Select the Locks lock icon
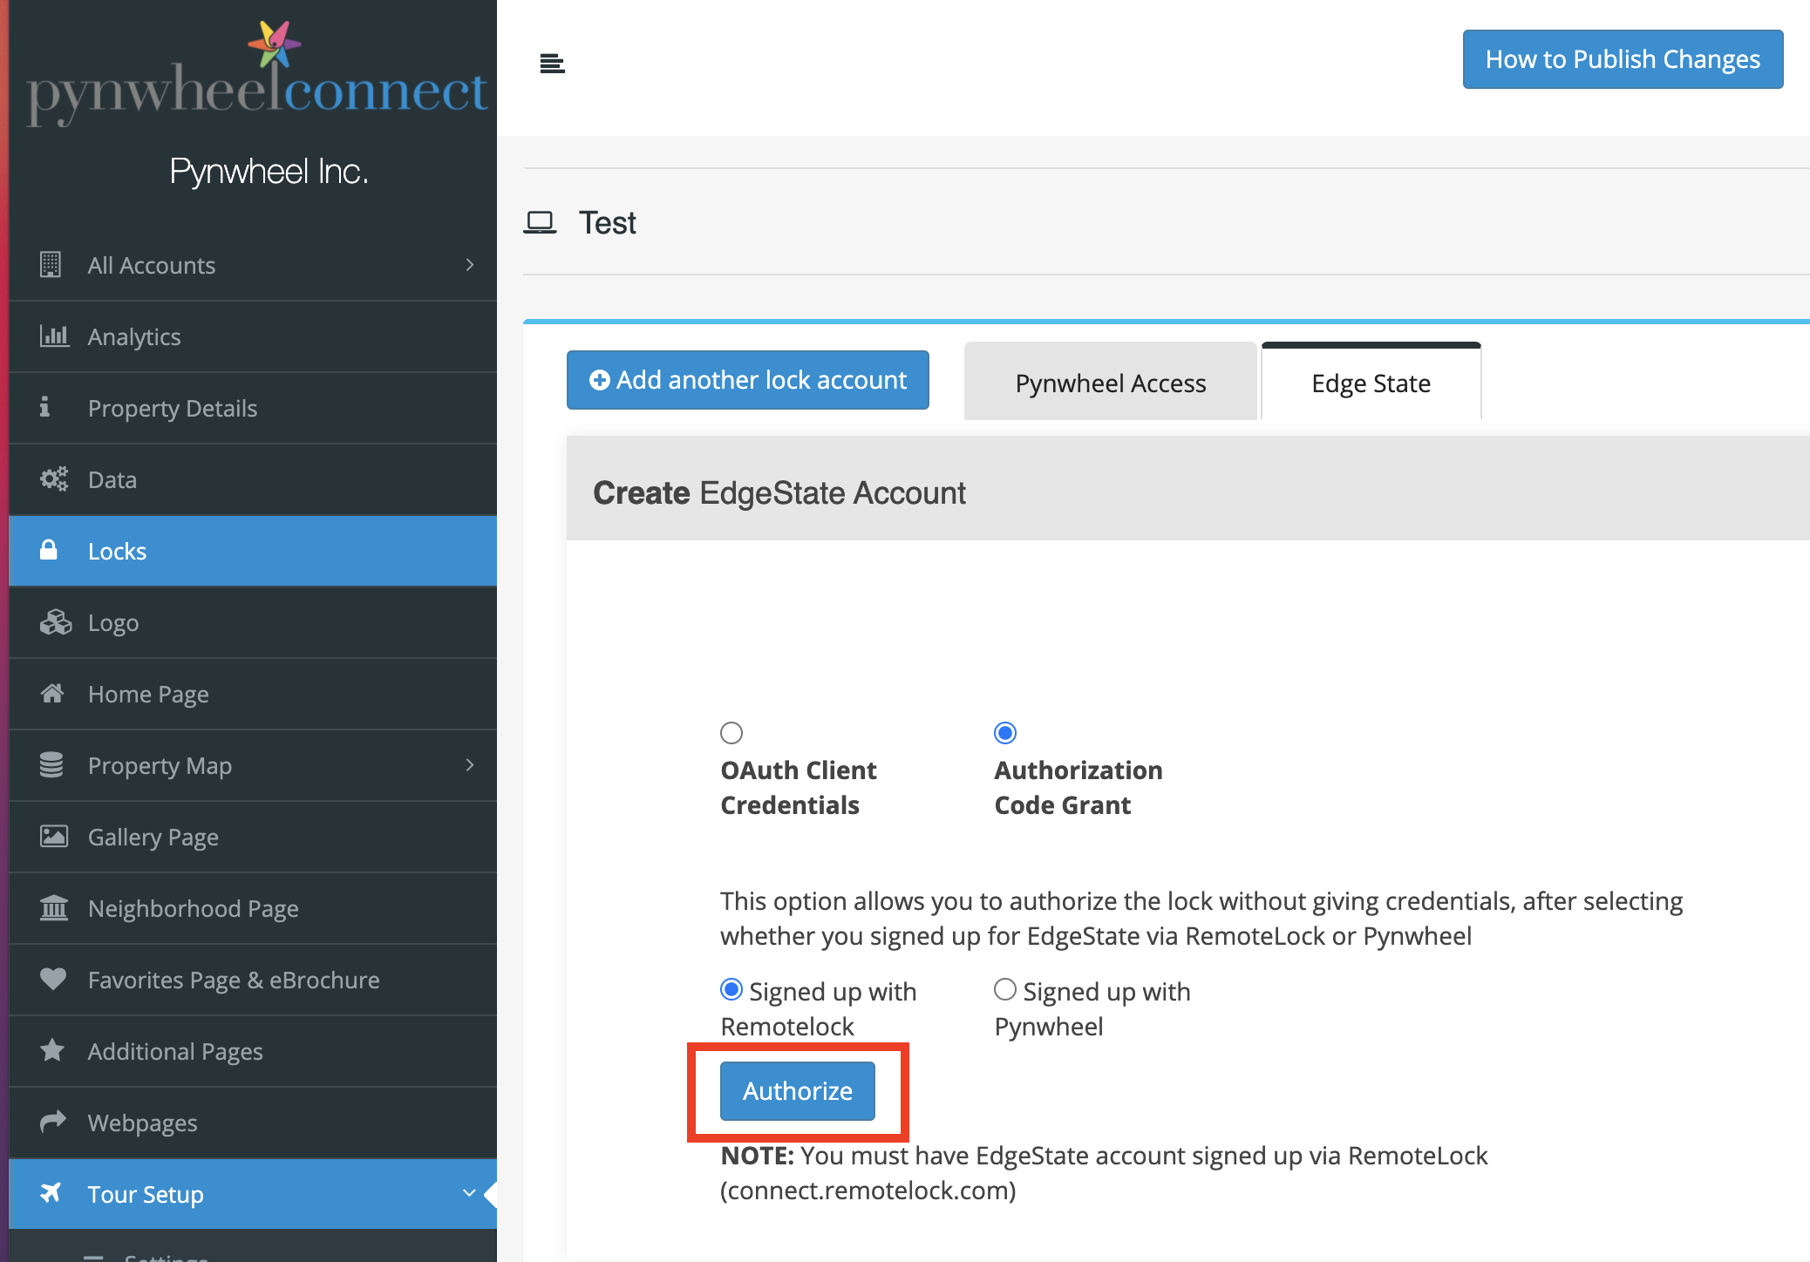1810x1262 pixels. tap(51, 551)
